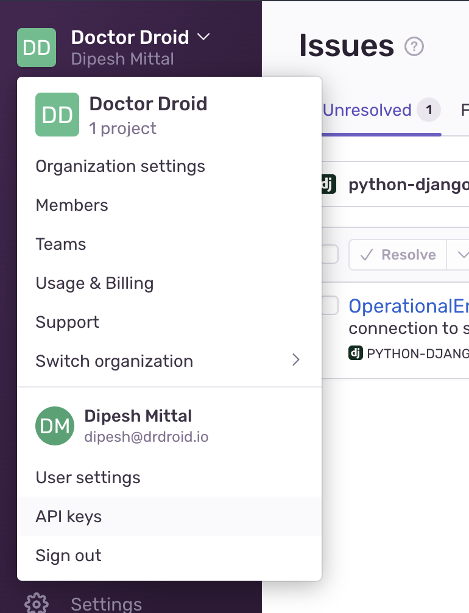Select the Support menu item
Screen dimensions: 469x613
coord(169,322)
